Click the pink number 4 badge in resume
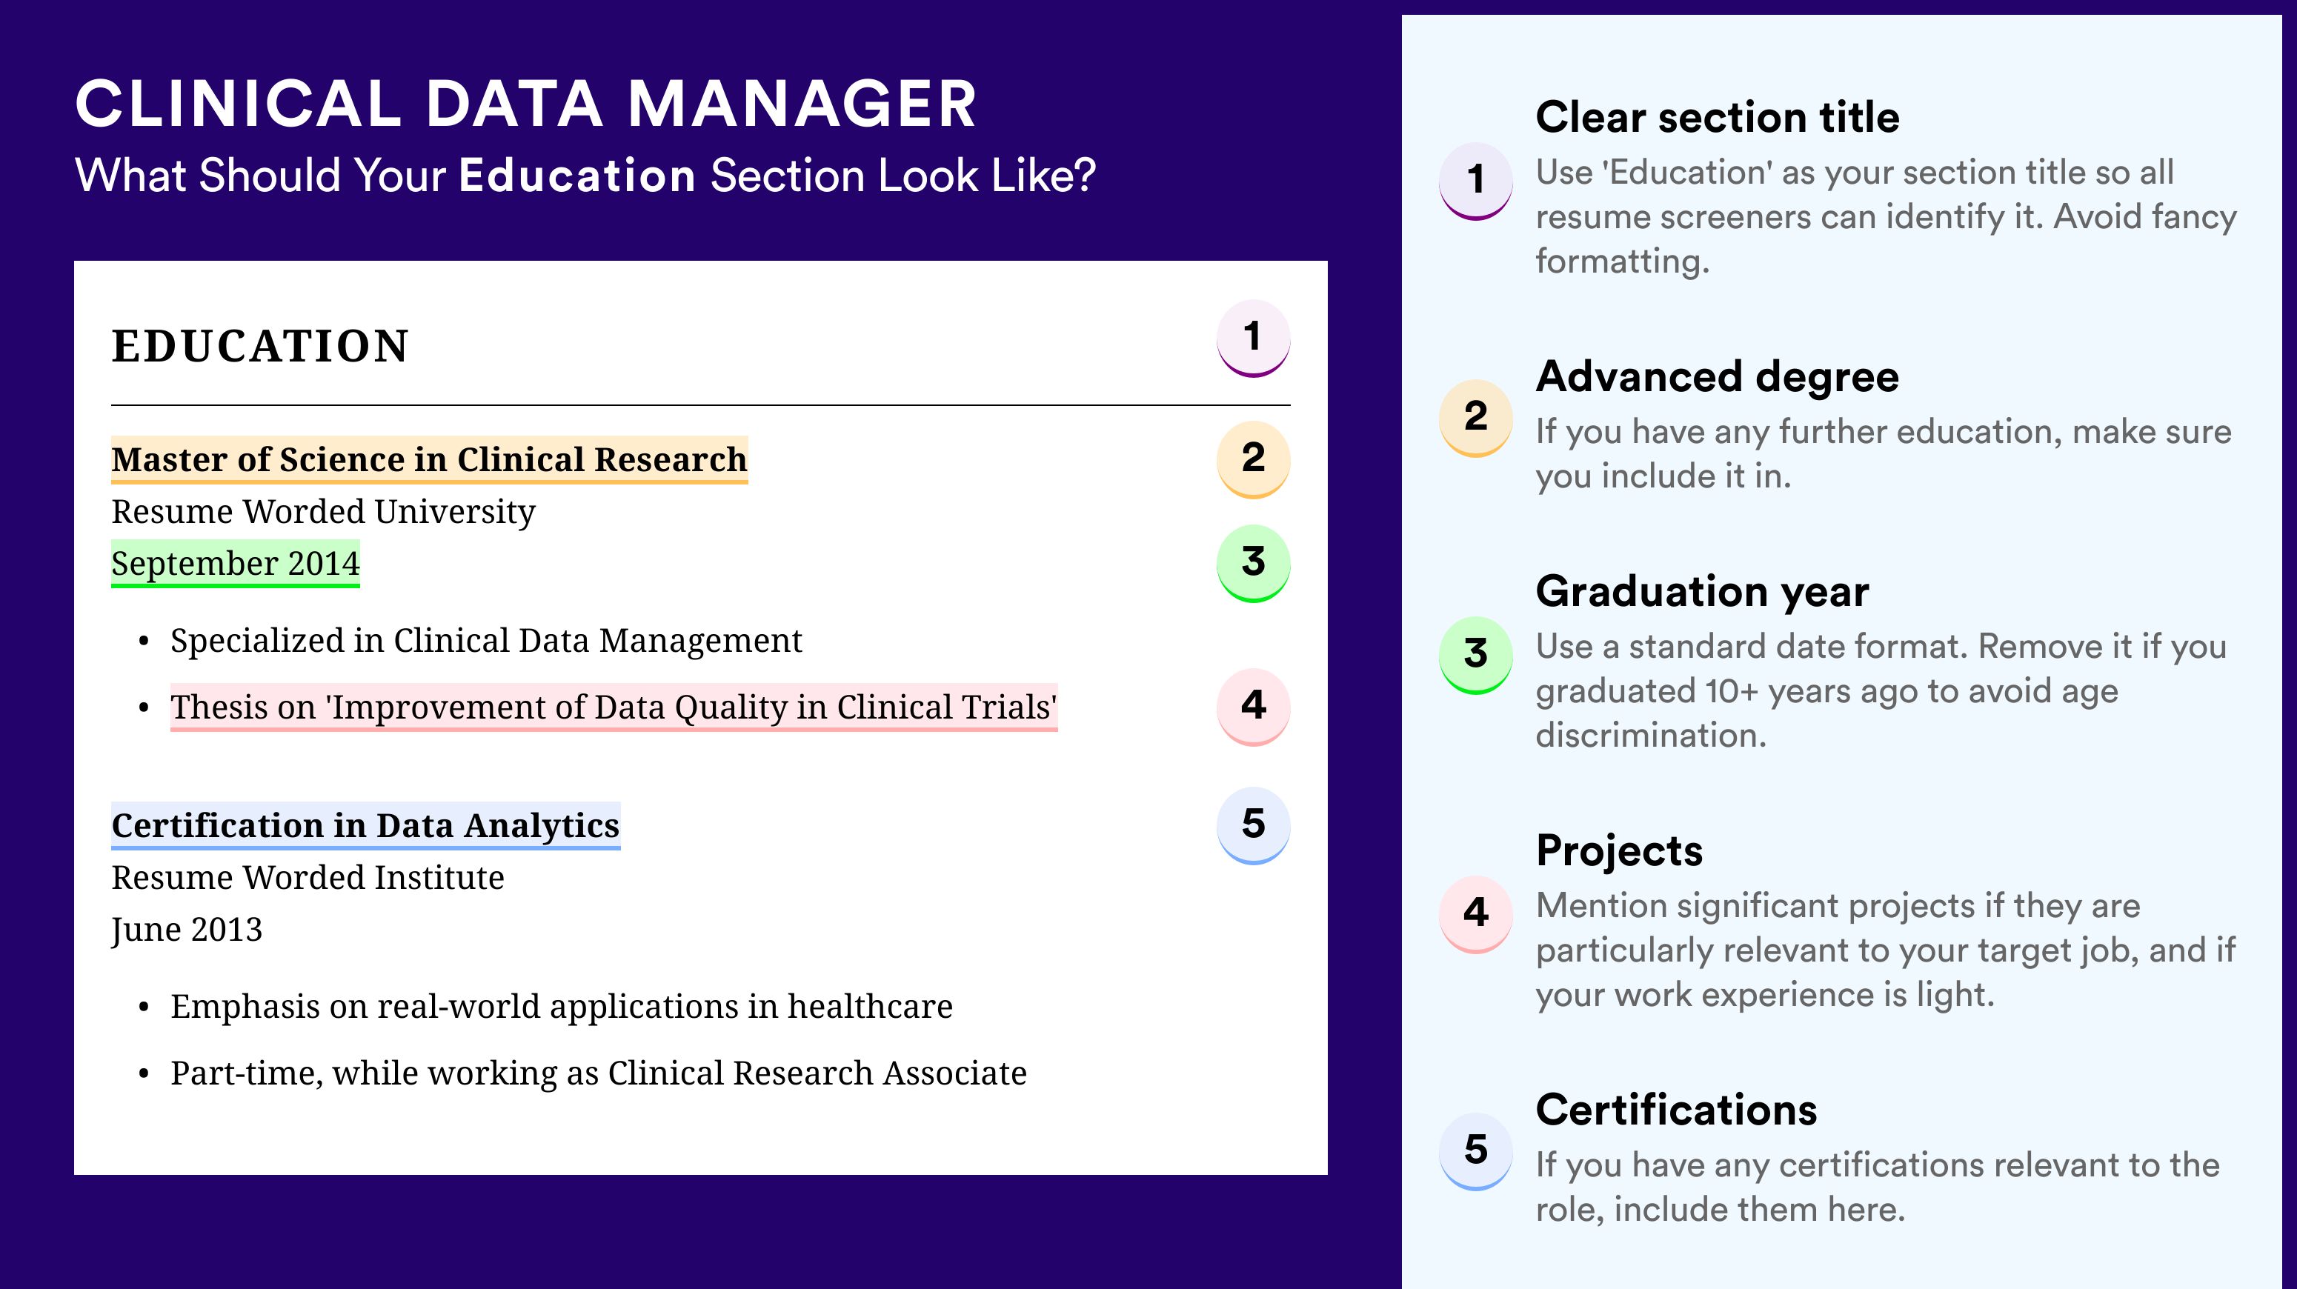 [x=1253, y=706]
